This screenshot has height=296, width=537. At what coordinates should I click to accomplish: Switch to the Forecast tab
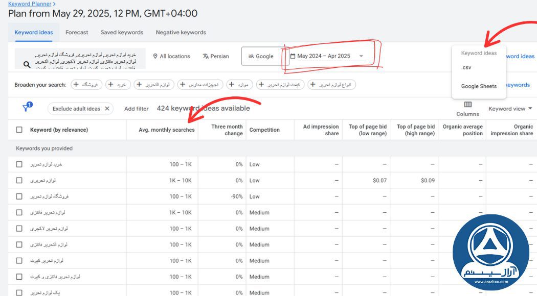tap(77, 32)
